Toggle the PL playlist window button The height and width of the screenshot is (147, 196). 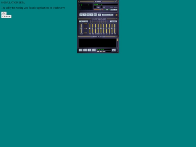tap(116, 10)
